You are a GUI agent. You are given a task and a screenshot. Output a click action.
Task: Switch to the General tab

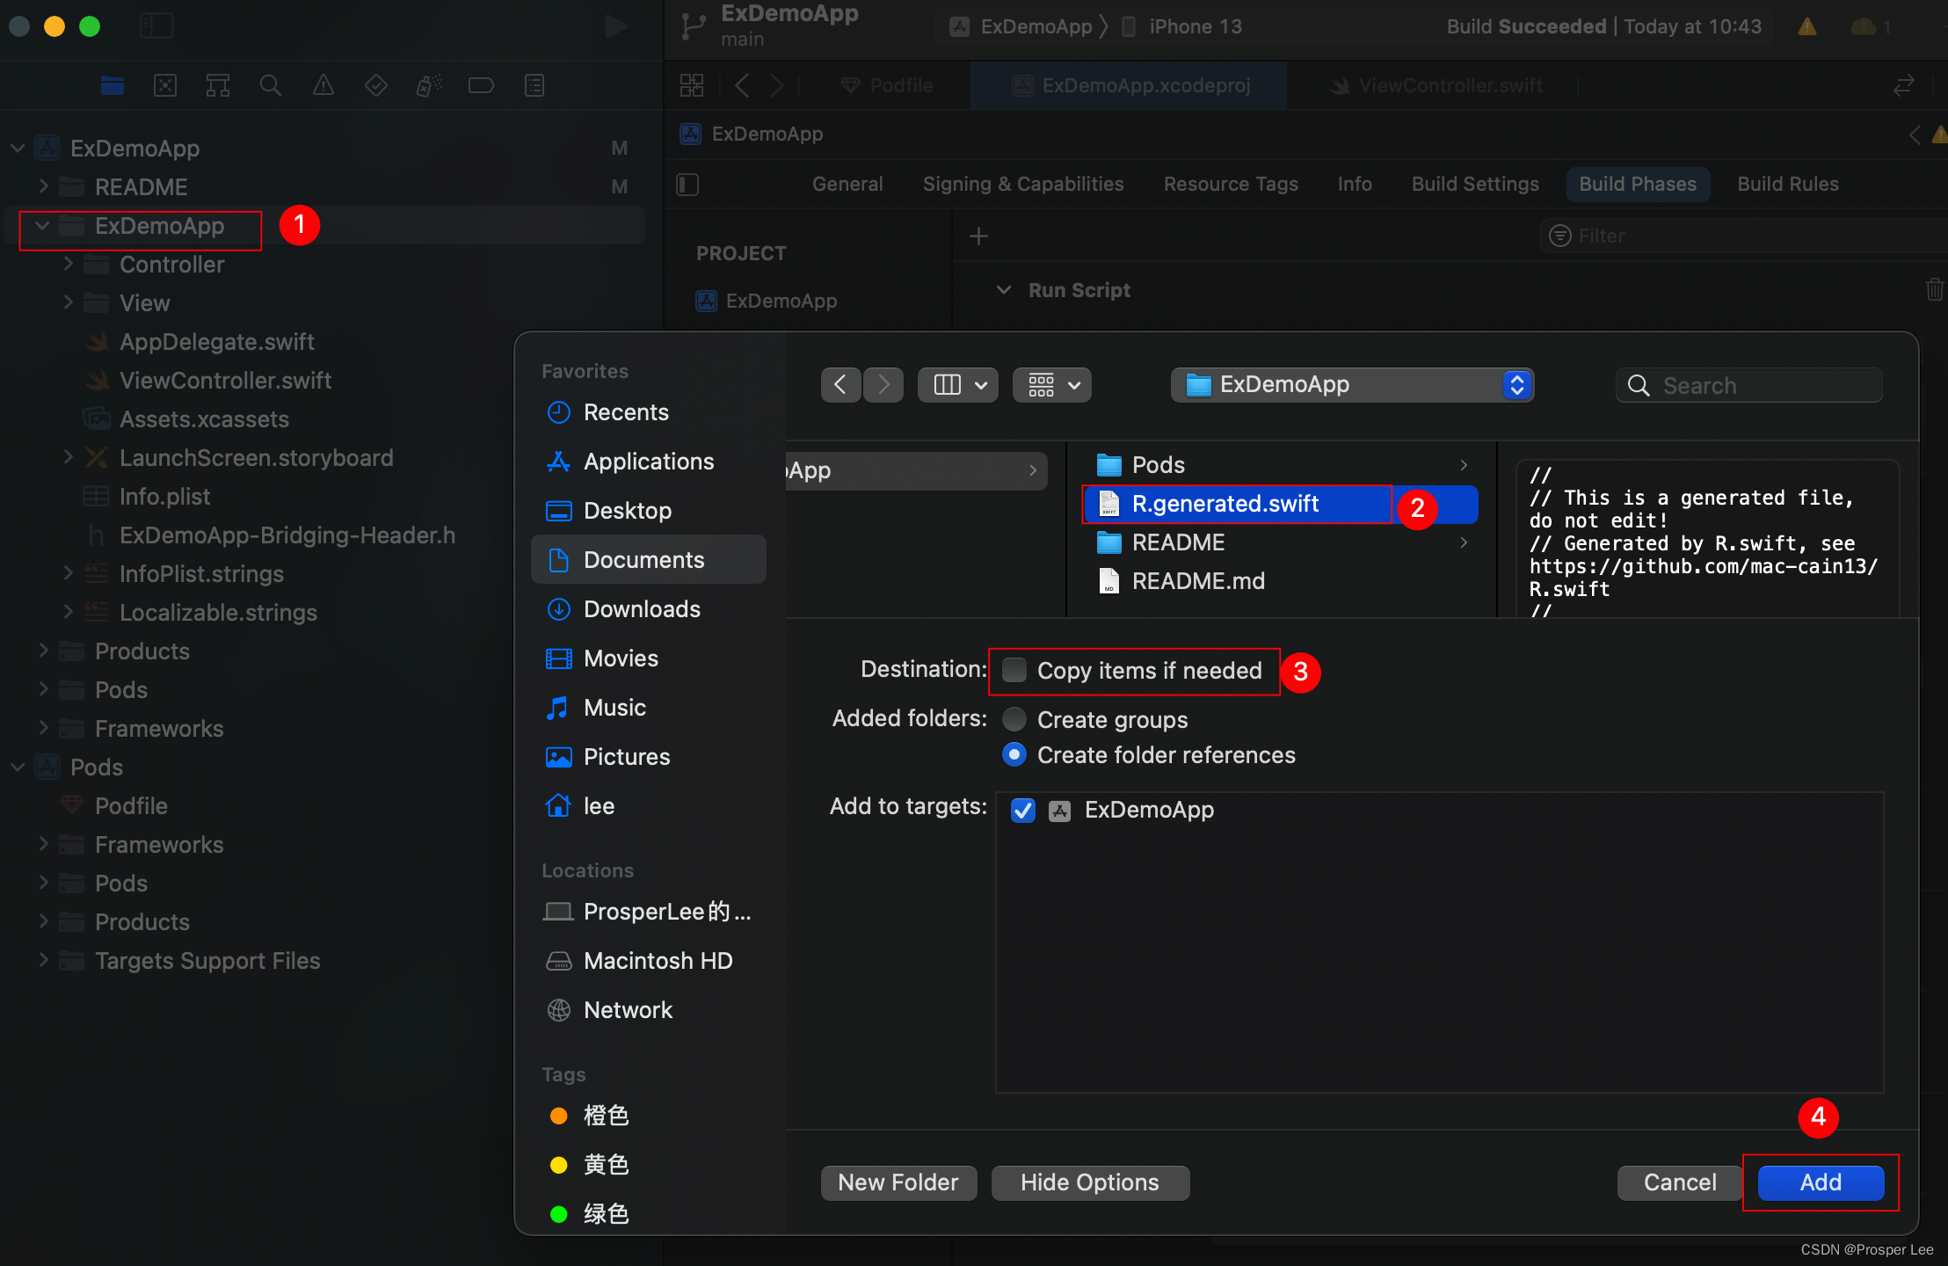(847, 185)
